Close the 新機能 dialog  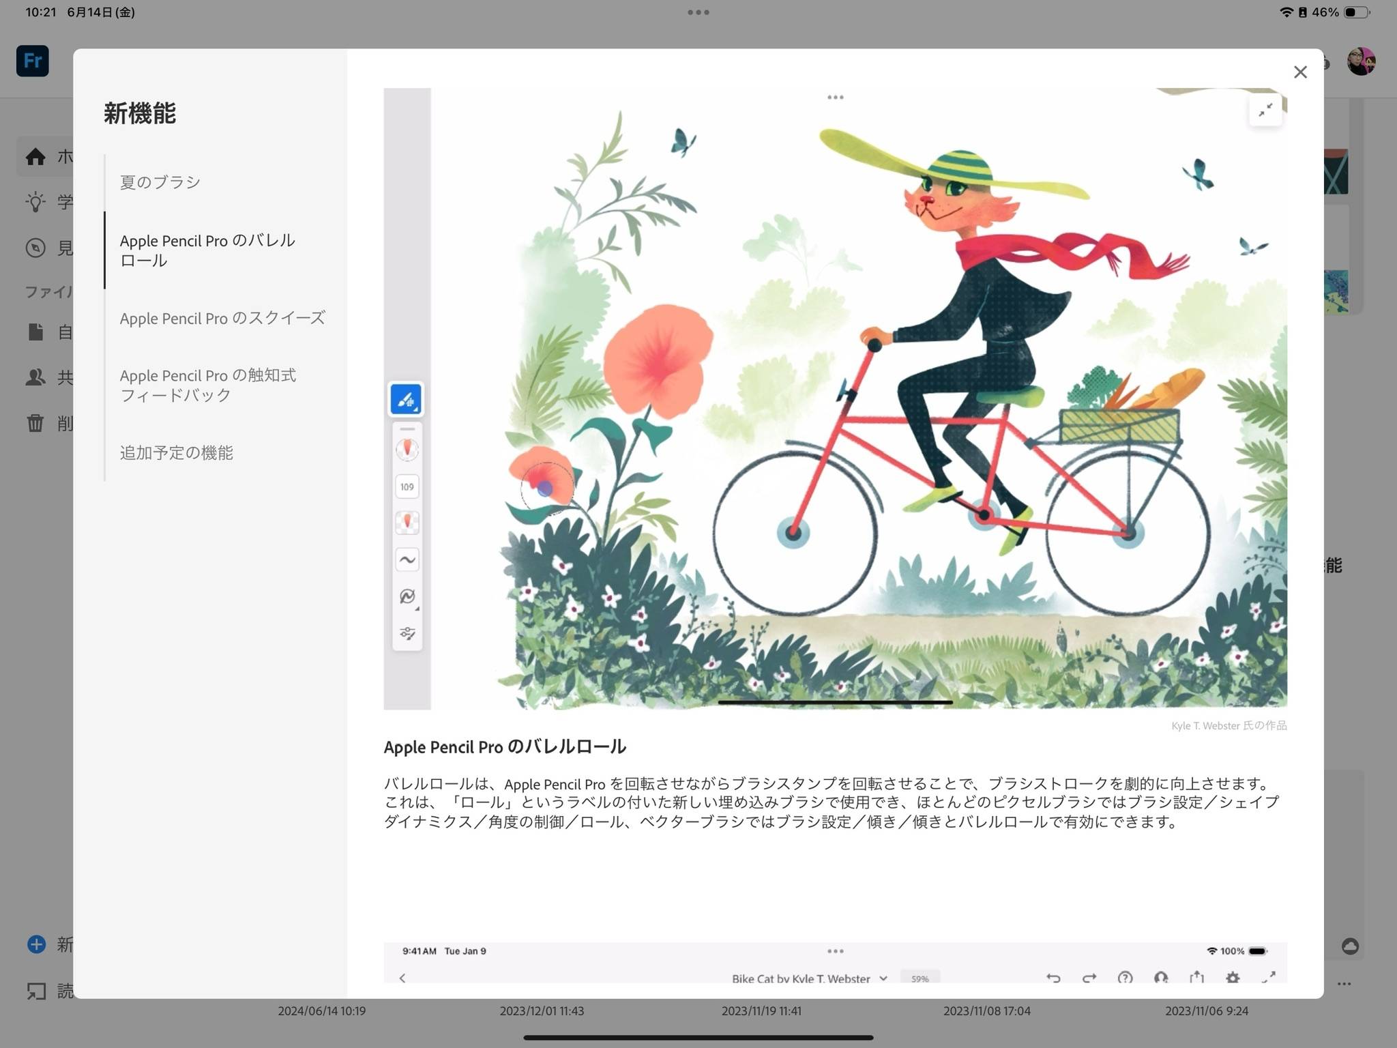tap(1300, 72)
